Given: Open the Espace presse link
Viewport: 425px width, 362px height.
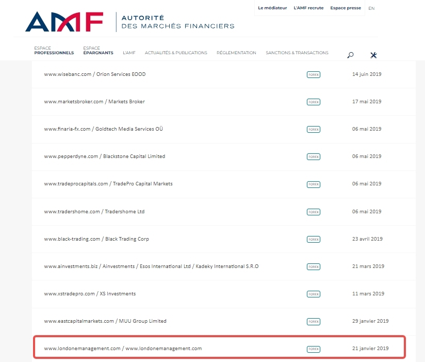Looking at the screenshot, I should (346, 8).
